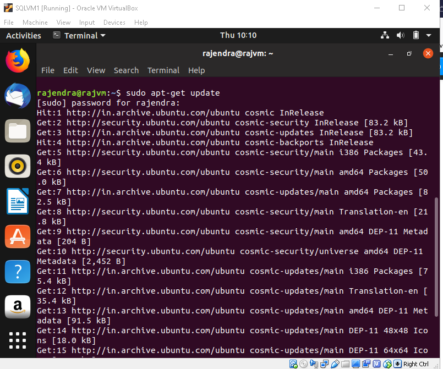Click the volume icon in top bar
Image resolution: width=443 pixels, height=369 pixels.
(401, 36)
